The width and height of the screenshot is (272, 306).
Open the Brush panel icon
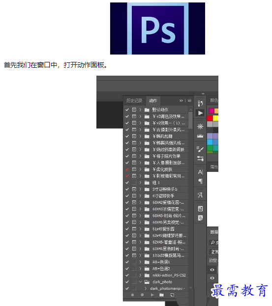pos(200,149)
